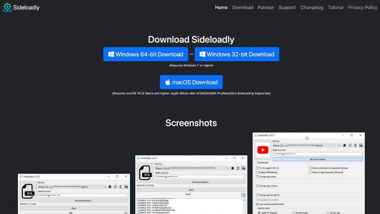Open the Support nav item
The height and width of the screenshot is (214, 380).
287,8
